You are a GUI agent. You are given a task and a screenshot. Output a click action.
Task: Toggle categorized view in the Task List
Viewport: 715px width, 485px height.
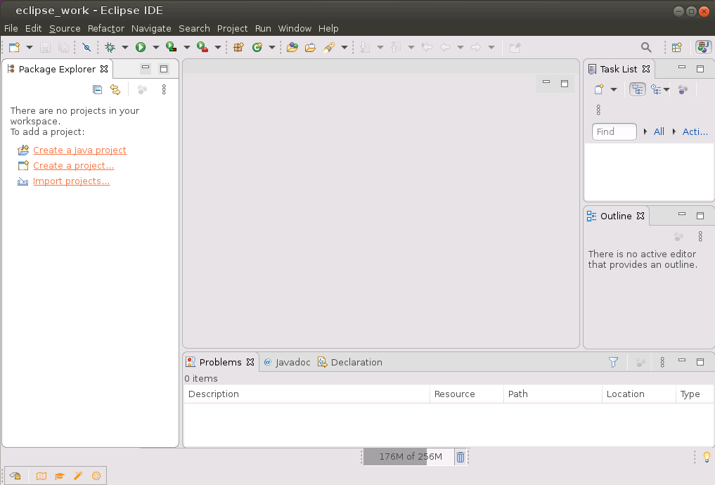click(637, 89)
